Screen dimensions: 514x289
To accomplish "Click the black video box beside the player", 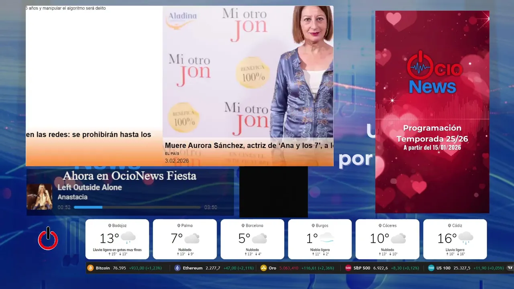I will [273, 192].
